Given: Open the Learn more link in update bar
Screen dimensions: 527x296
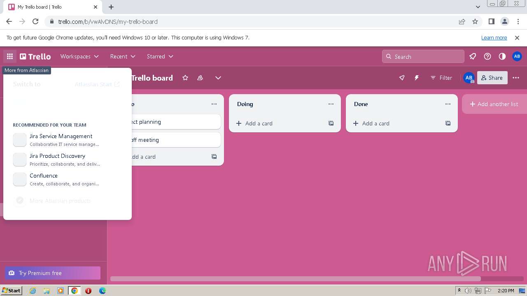Looking at the screenshot, I should click(494, 37).
